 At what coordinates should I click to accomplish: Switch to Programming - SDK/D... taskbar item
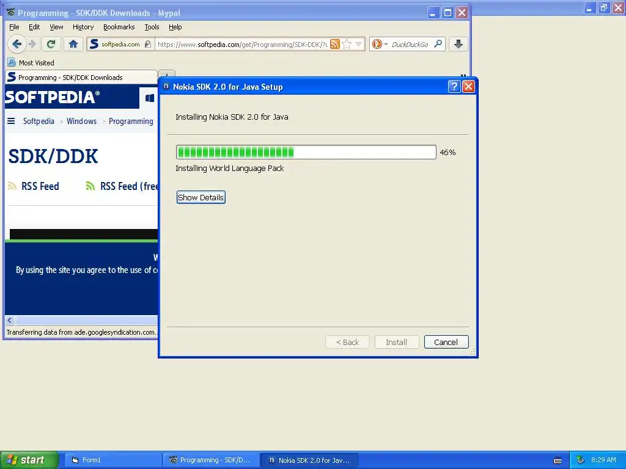point(211,460)
